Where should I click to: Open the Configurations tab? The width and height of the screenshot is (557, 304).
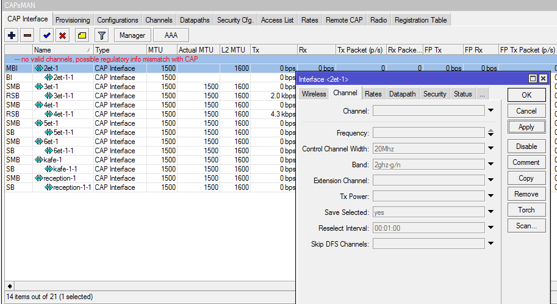click(x=118, y=20)
